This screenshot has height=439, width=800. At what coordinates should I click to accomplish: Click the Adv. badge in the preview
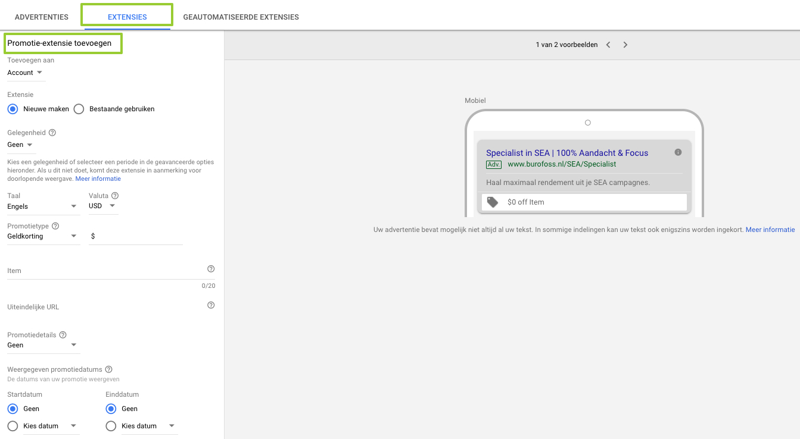[494, 165]
